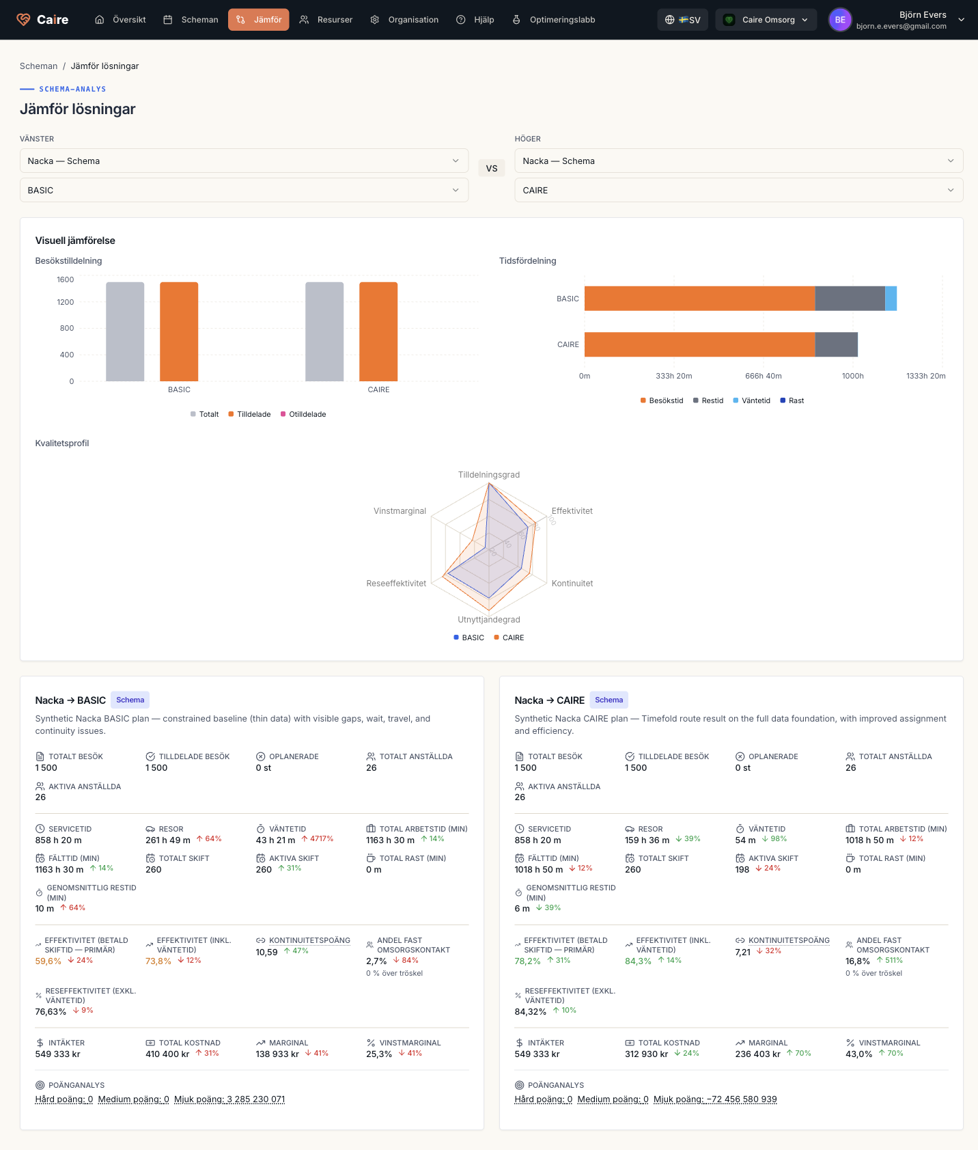Click the Schema badge on Nacka → CAIRE
The image size is (978, 1150).
click(x=609, y=700)
